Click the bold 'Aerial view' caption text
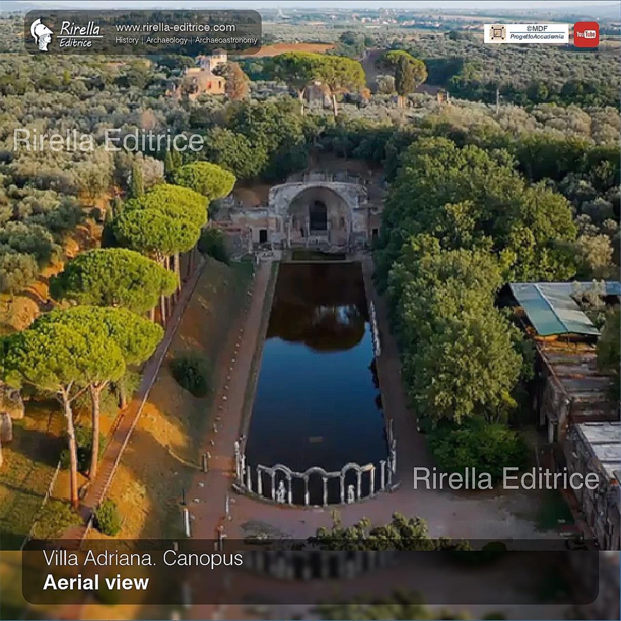Screen dimensions: 621x621 pyautogui.click(x=96, y=582)
